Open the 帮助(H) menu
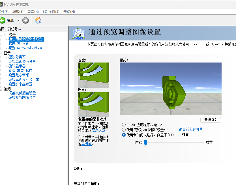This screenshot has height=185, width=236. pos(69,12)
